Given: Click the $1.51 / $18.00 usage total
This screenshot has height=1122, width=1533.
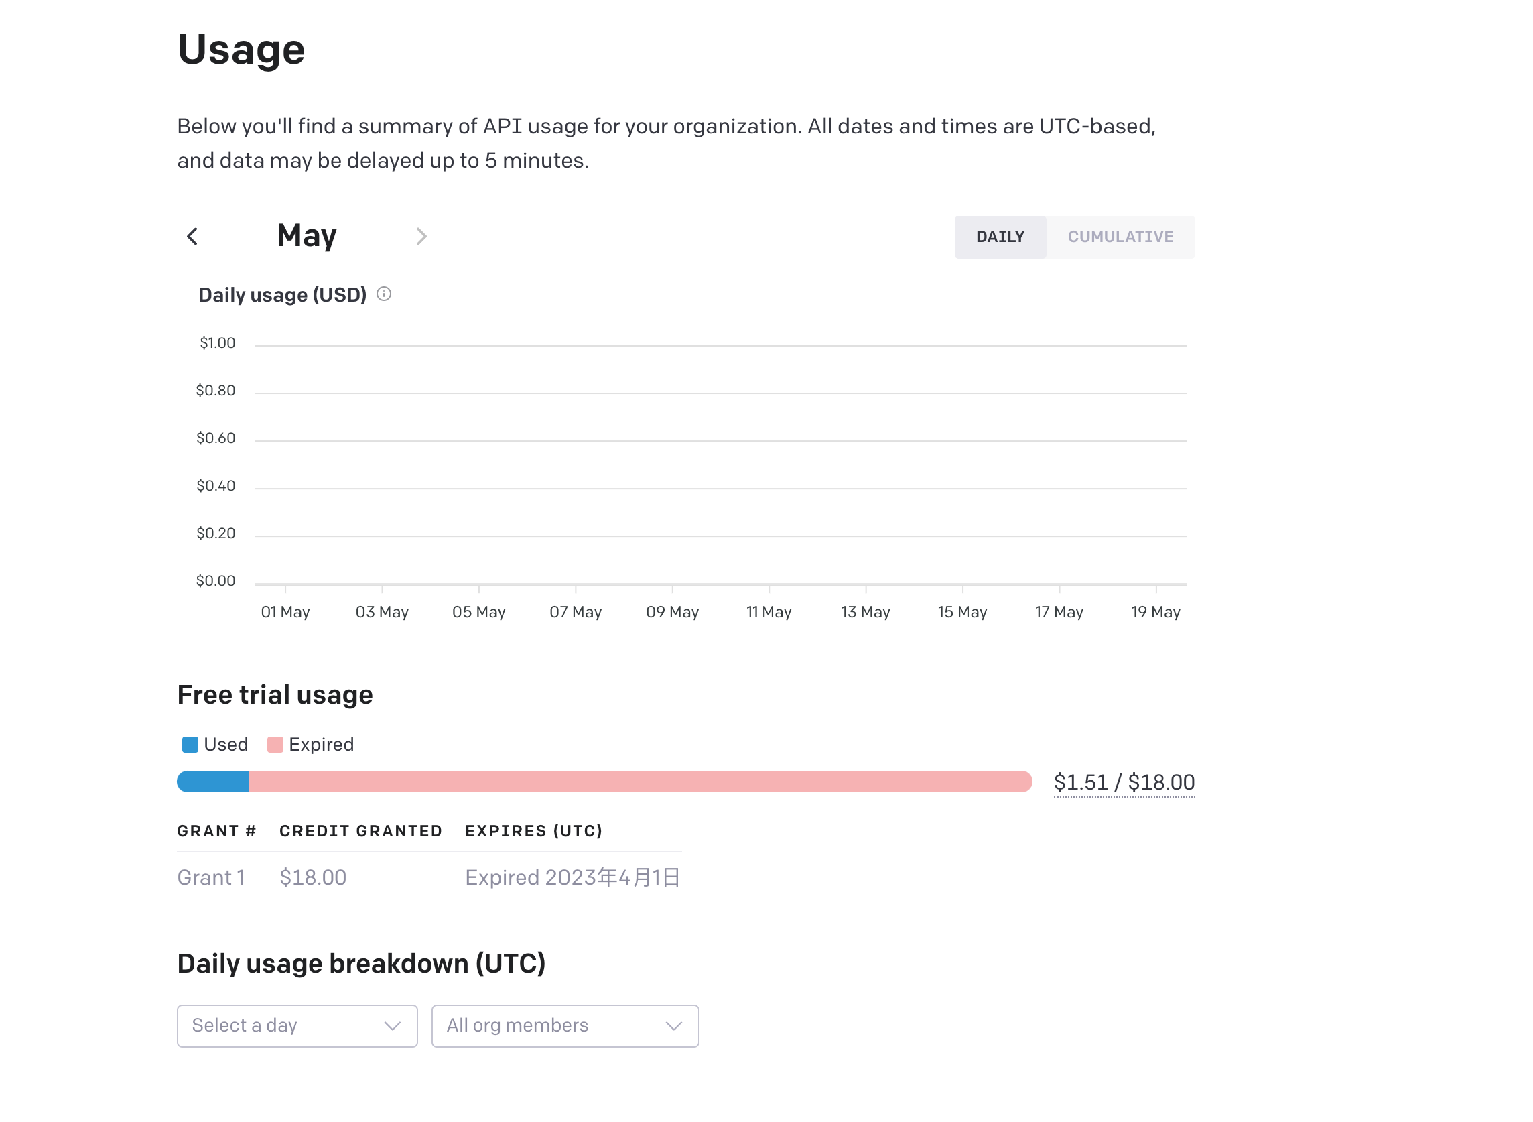Looking at the screenshot, I should pos(1124,782).
